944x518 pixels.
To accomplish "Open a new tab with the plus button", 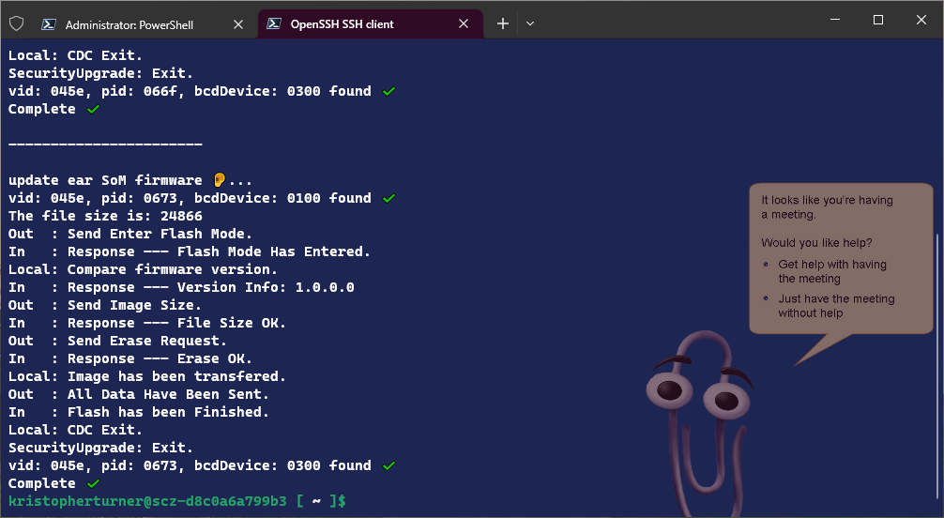I will coord(502,23).
